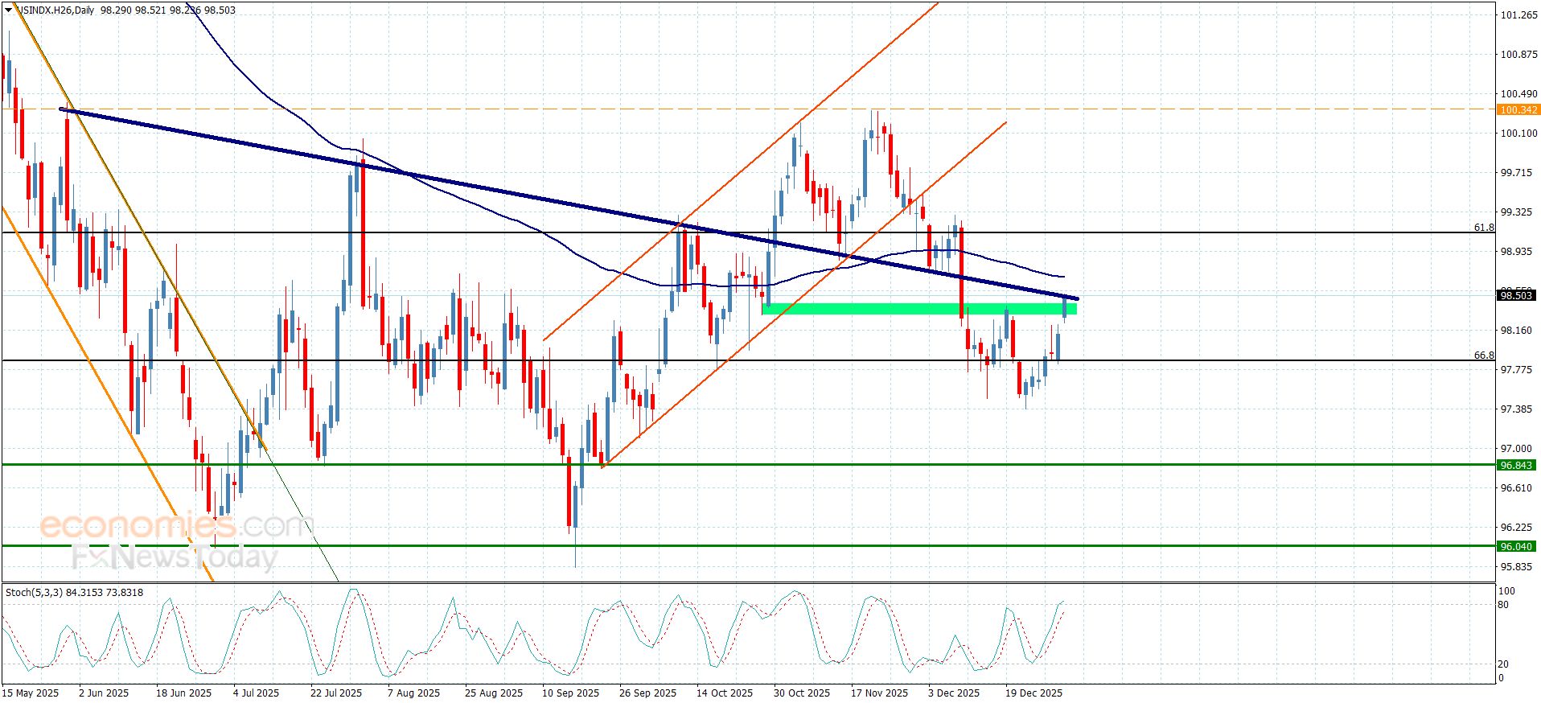Click the economies.com watermark logo

pos(173,526)
